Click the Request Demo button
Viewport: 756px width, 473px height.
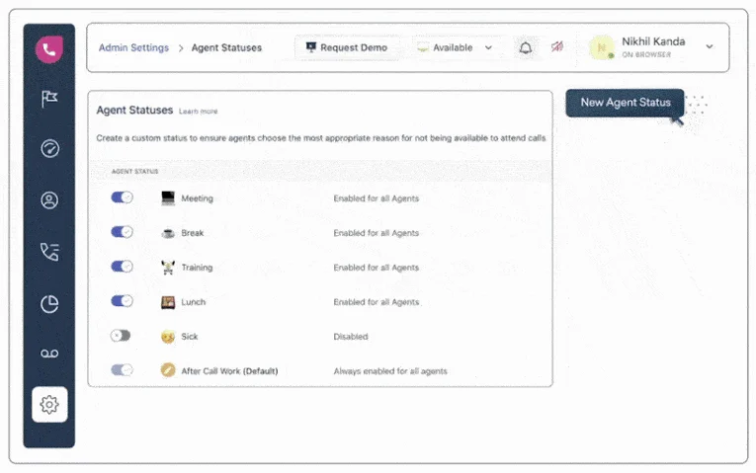point(347,47)
